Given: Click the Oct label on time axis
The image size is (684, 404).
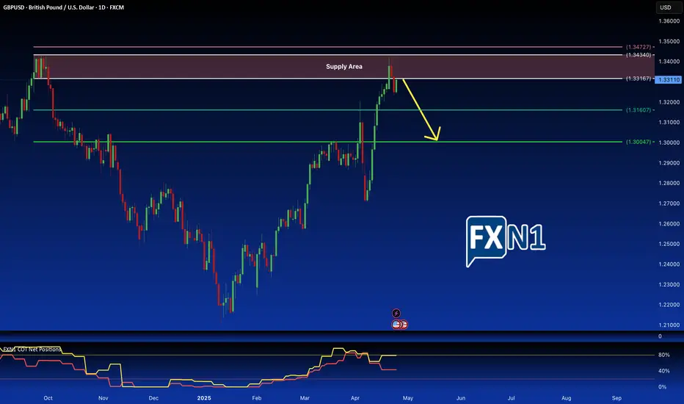Looking at the screenshot, I should (48, 398).
